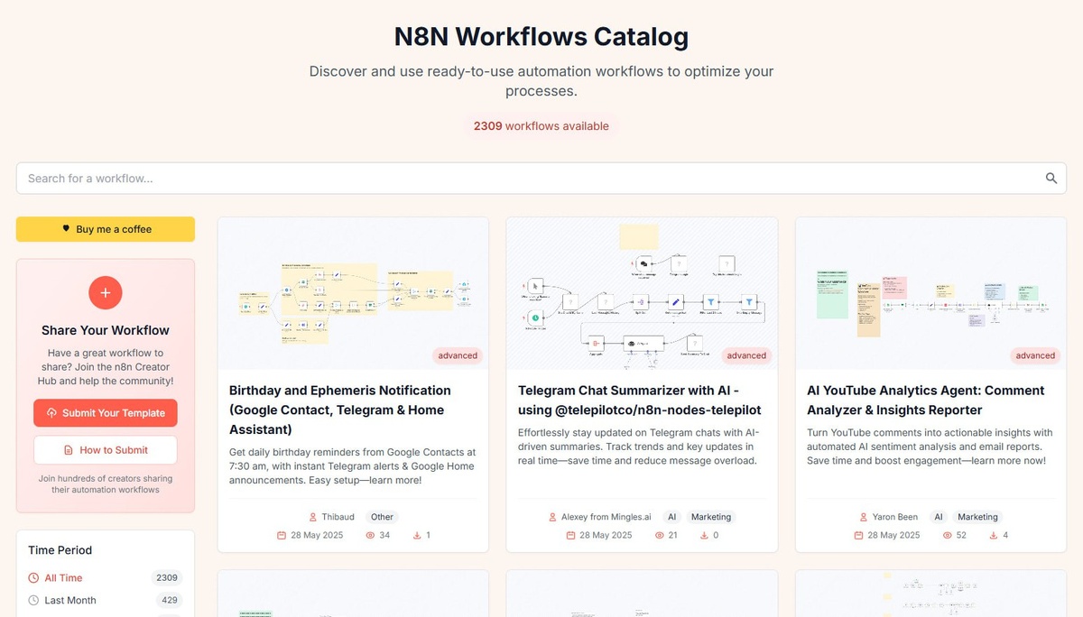1083x617 pixels.
Task: Click download icon on Birthday workflow card
Action: tap(417, 536)
